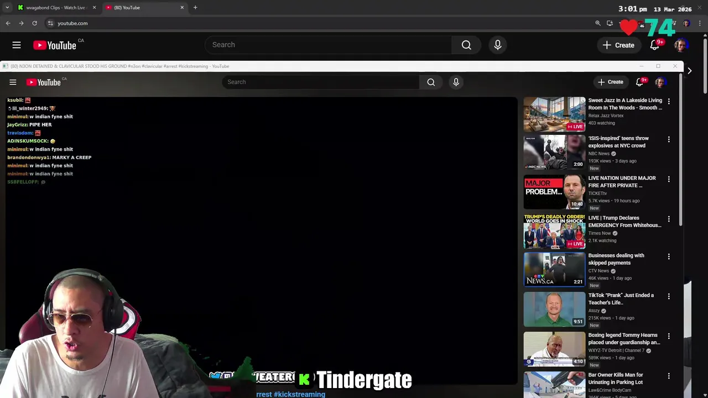Screen dimensions: 708x398
Task: Open the Bar Owner Kills Man video title
Action: click(x=616, y=379)
